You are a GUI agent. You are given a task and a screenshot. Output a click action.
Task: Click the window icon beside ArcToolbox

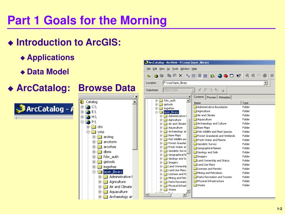point(231,76)
